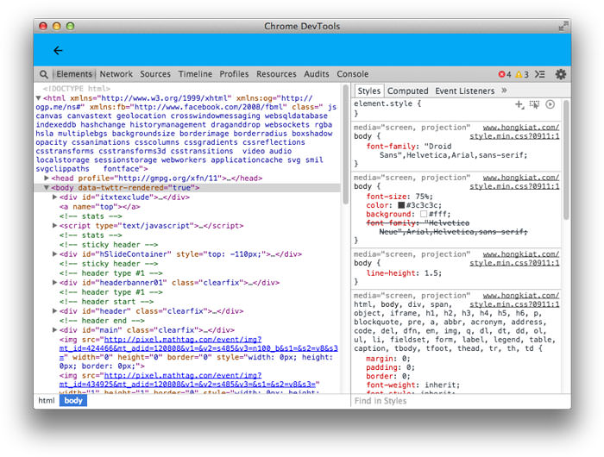This screenshot has width=604, height=457.
Task: Open search with the magnifier icon
Action: [x=44, y=74]
